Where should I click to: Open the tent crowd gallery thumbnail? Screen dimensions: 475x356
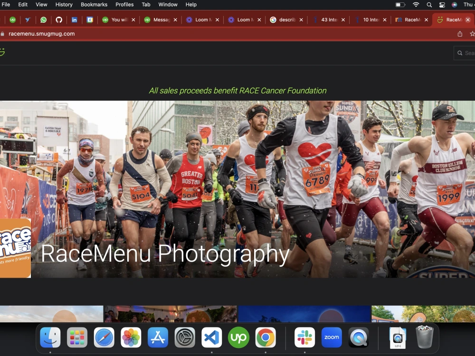coord(170,314)
